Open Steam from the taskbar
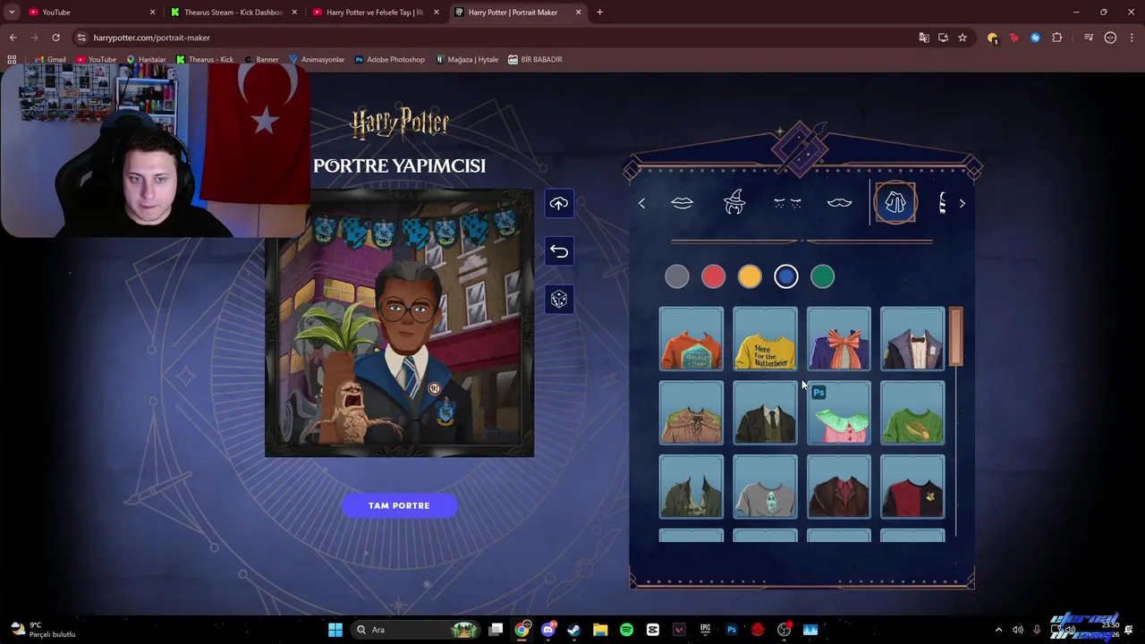The image size is (1145, 644). [573, 630]
